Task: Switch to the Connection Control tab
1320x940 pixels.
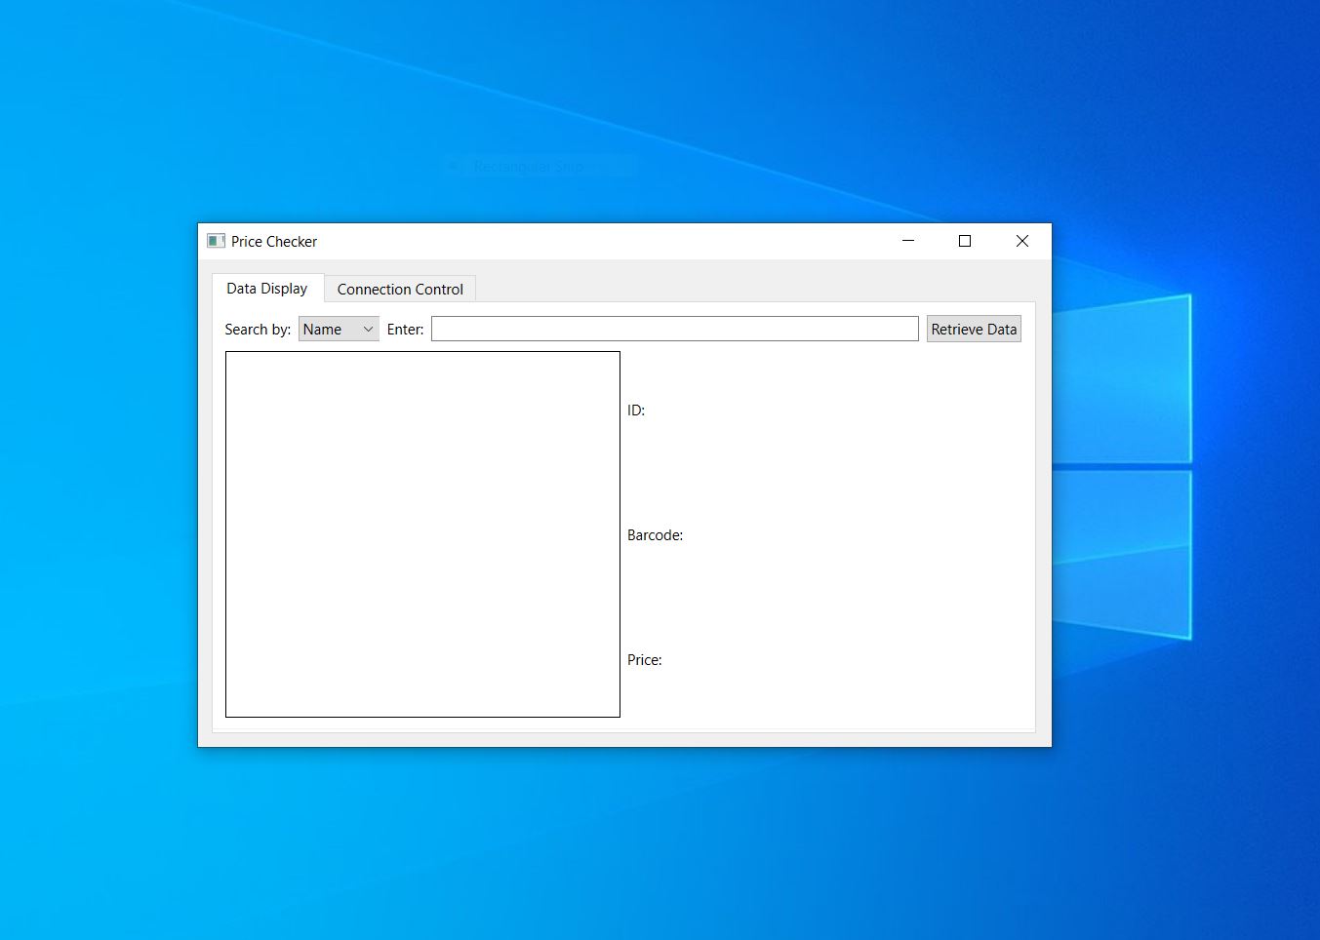Action: (x=400, y=290)
